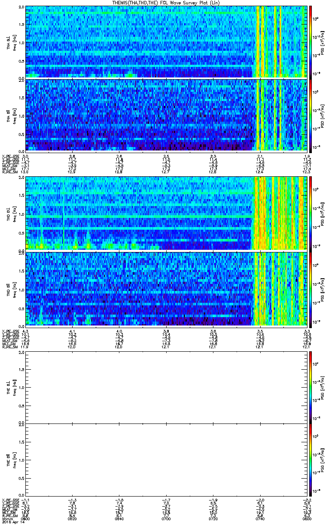Click the 0740 time tick label
Screen dimensions: 328x525
click(x=260, y=518)
